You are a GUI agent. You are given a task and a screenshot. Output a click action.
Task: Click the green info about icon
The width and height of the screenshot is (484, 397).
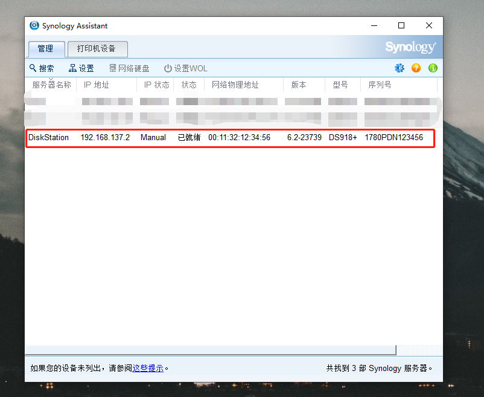433,68
